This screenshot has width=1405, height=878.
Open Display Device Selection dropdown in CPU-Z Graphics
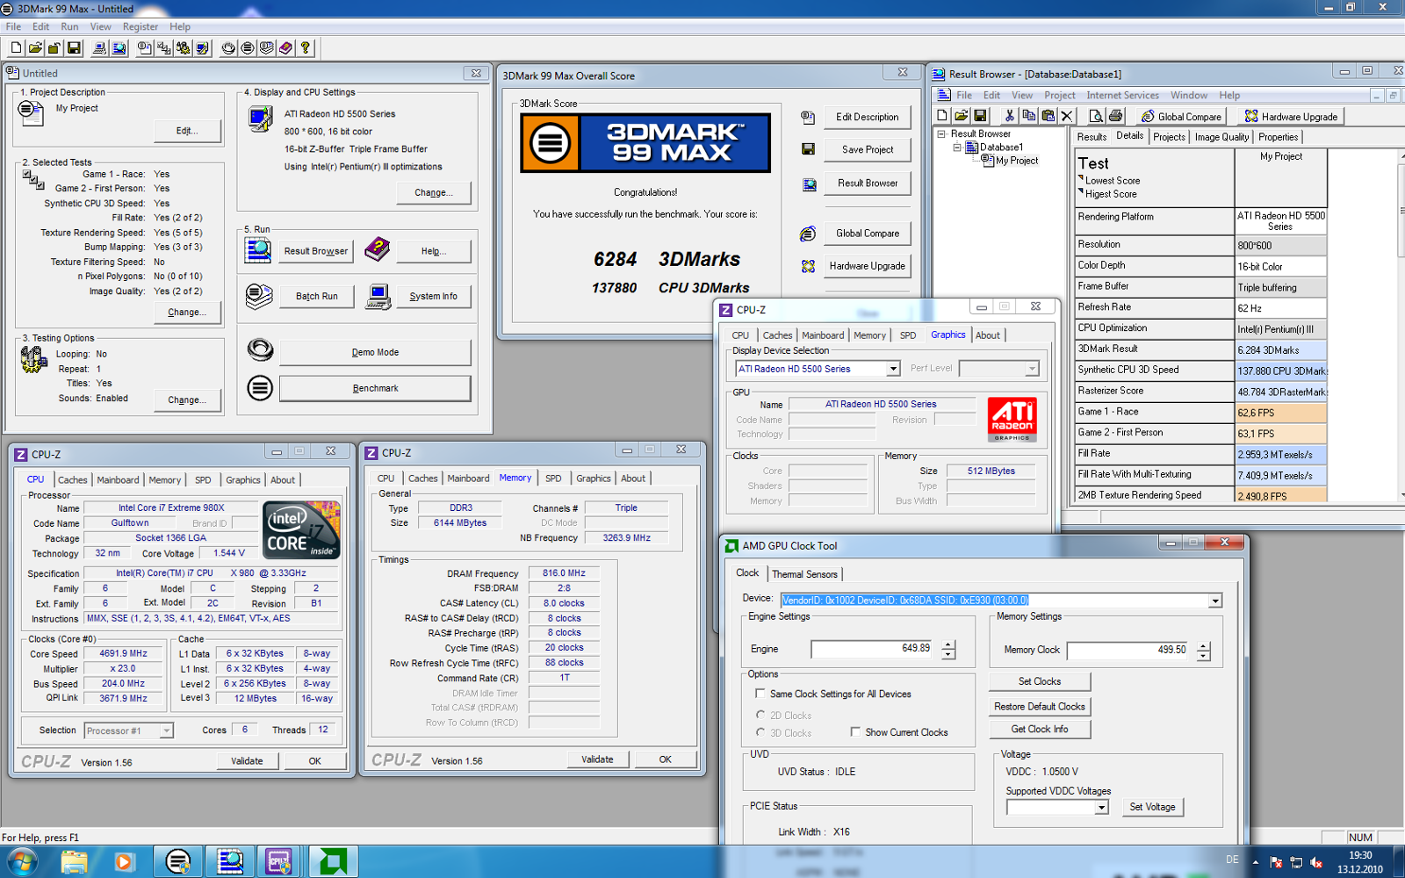893,369
